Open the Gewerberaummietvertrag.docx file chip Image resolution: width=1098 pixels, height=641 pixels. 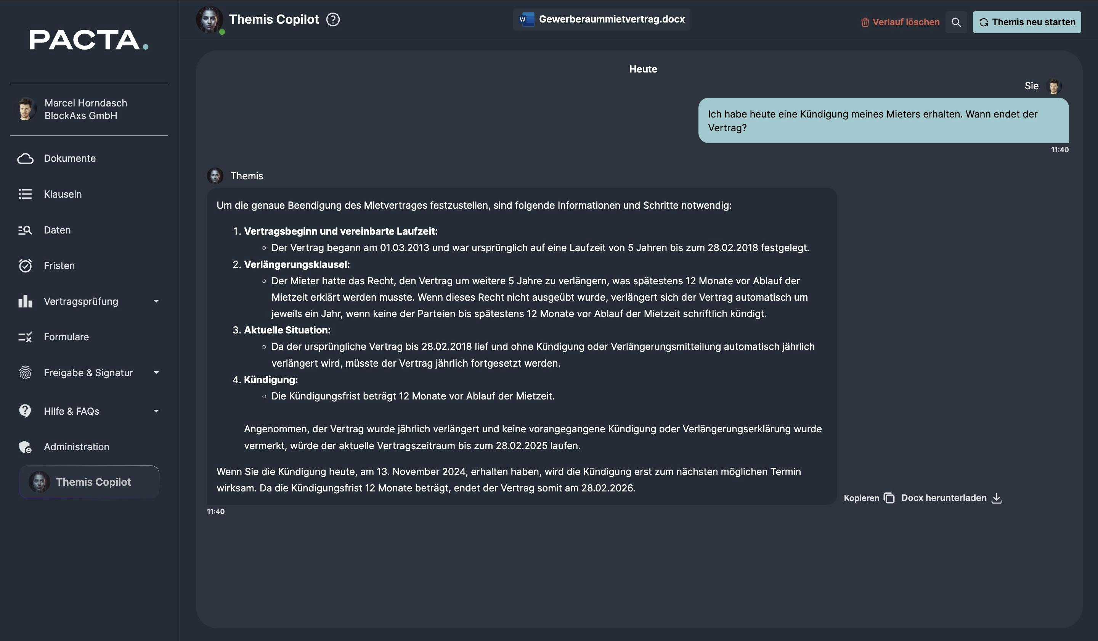[x=601, y=19]
